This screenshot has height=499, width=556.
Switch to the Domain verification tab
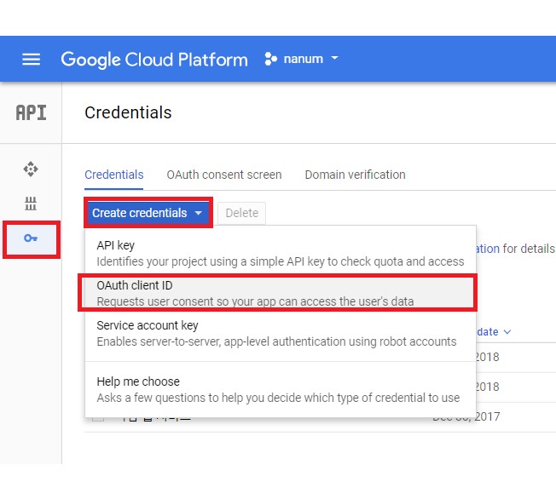click(x=355, y=175)
